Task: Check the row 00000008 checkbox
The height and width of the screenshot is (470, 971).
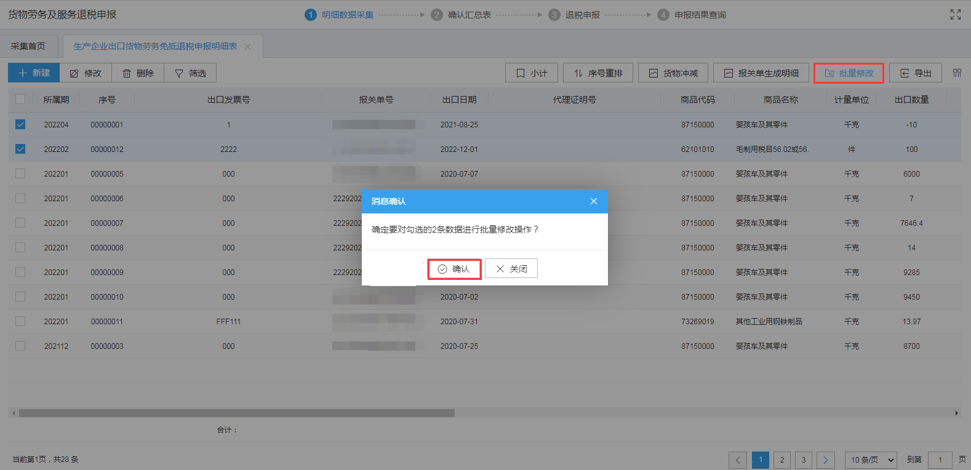Action: point(20,247)
